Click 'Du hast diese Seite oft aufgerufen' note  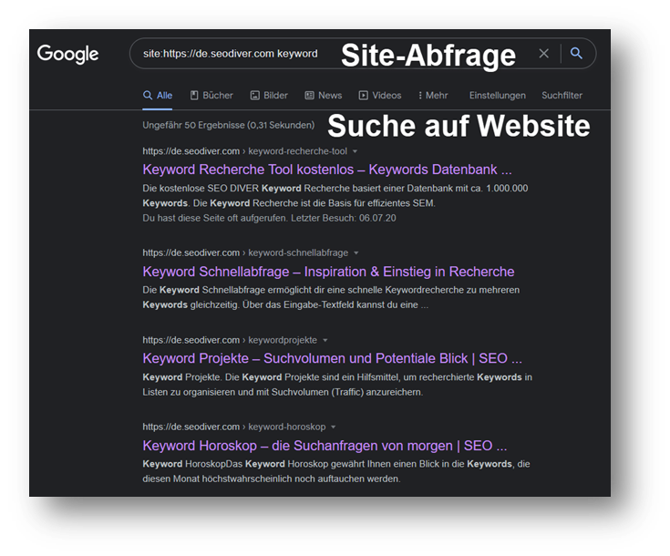(269, 218)
